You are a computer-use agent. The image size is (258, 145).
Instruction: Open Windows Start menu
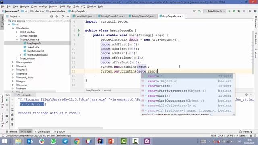pyautogui.click(x=4, y=141)
